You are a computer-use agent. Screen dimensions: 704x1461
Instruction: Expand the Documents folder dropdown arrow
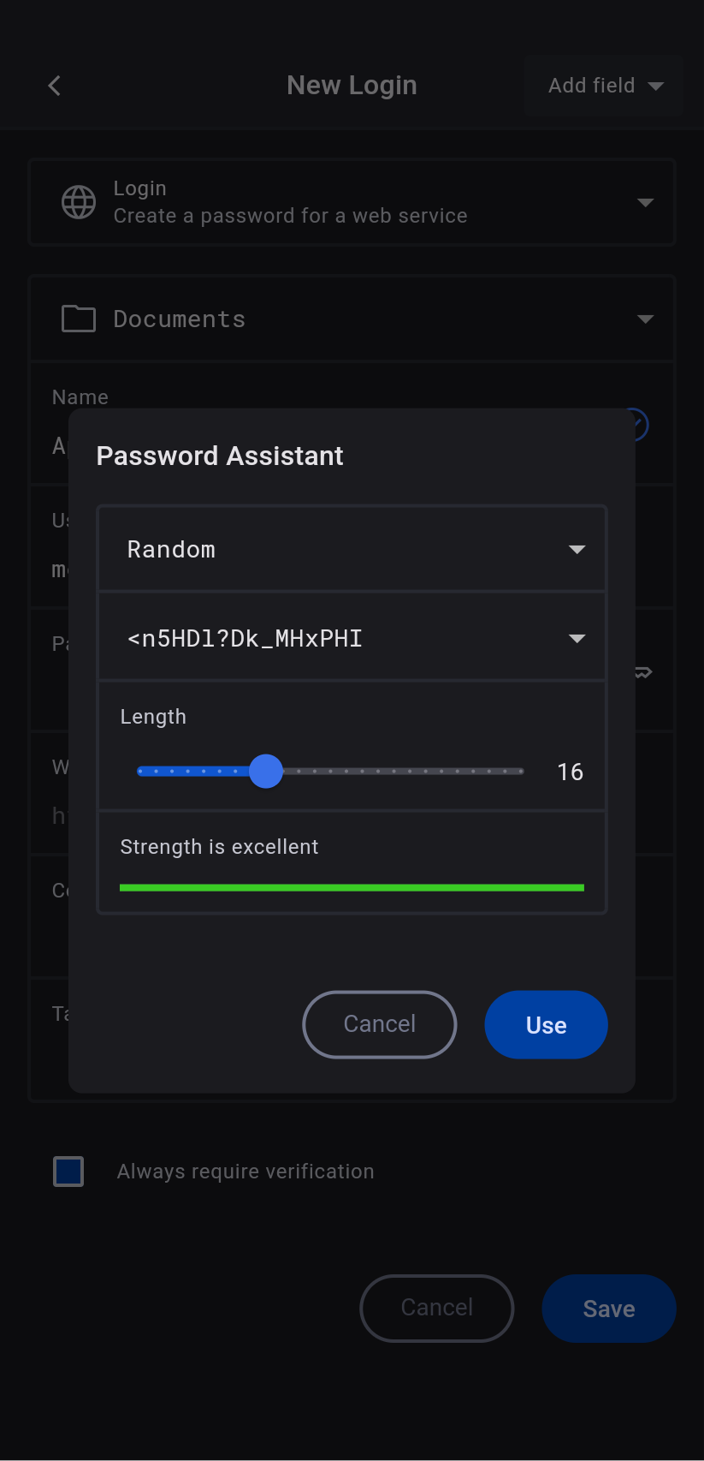646,319
